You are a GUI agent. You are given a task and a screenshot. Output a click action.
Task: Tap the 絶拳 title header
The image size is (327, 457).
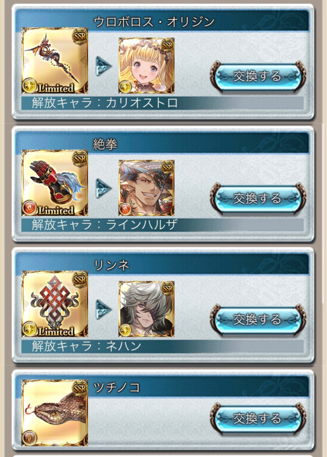click(x=105, y=144)
